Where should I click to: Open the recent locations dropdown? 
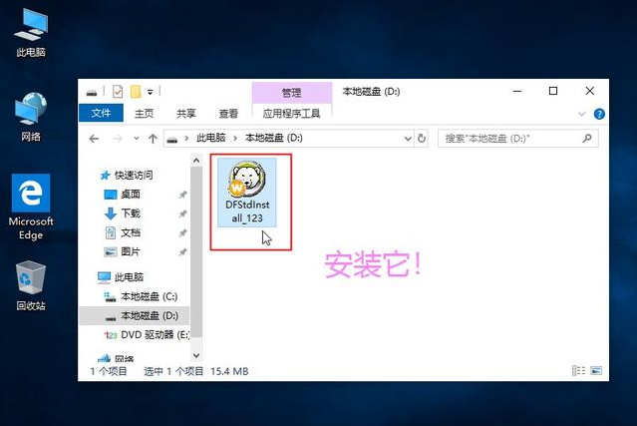coord(137,139)
